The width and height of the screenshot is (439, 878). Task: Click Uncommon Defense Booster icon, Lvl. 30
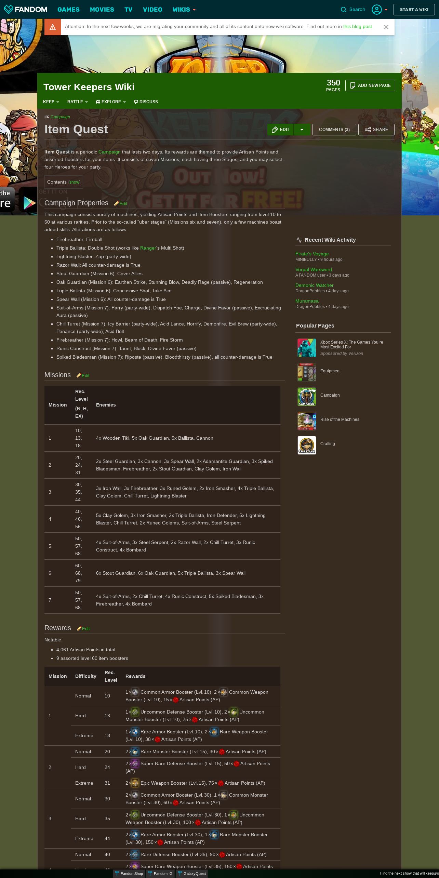click(x=135, y=815)
